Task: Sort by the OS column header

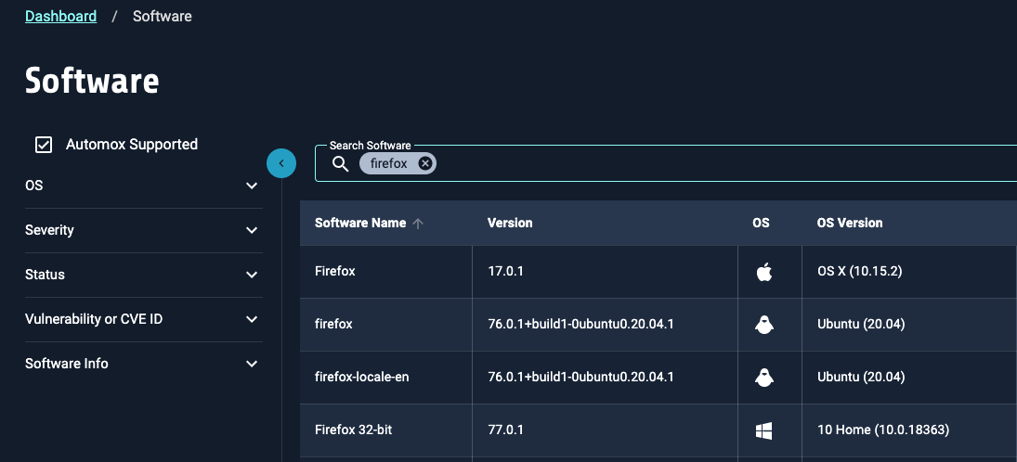Action: pos(761,223)
